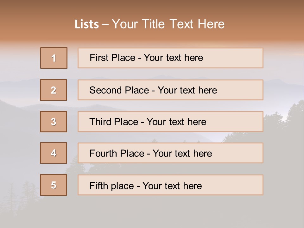Image resolution: width=304 pixels, height=228 pixels.
Task: Click the number 1 box
Action: point(54,58)
